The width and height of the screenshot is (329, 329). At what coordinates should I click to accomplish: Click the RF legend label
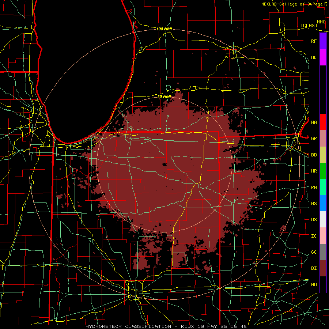click(314, 41)
